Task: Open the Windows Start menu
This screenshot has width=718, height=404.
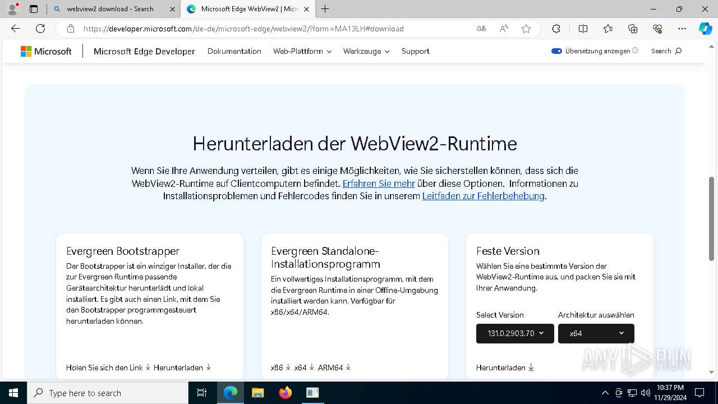Action: pyautogui.click(x=13, y=393)
